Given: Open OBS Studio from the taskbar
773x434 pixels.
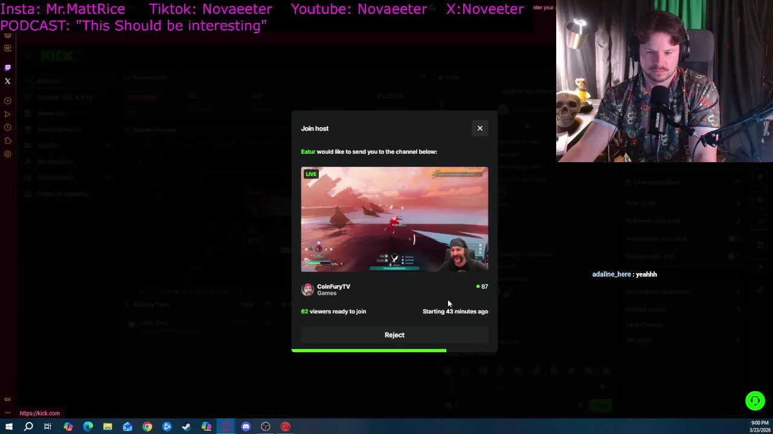Looking at the screenshot, I should 266,427.
